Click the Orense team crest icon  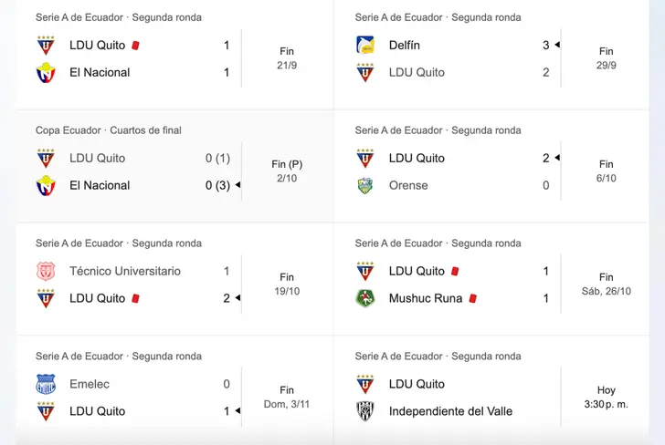(x=365, y=185)
